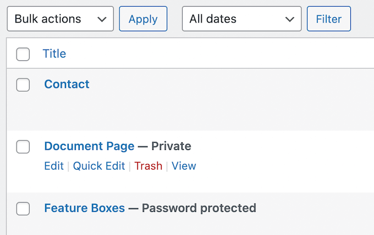Click the All dates dropdown chevron arrow

pyautogui.click(x=290, y=19)
